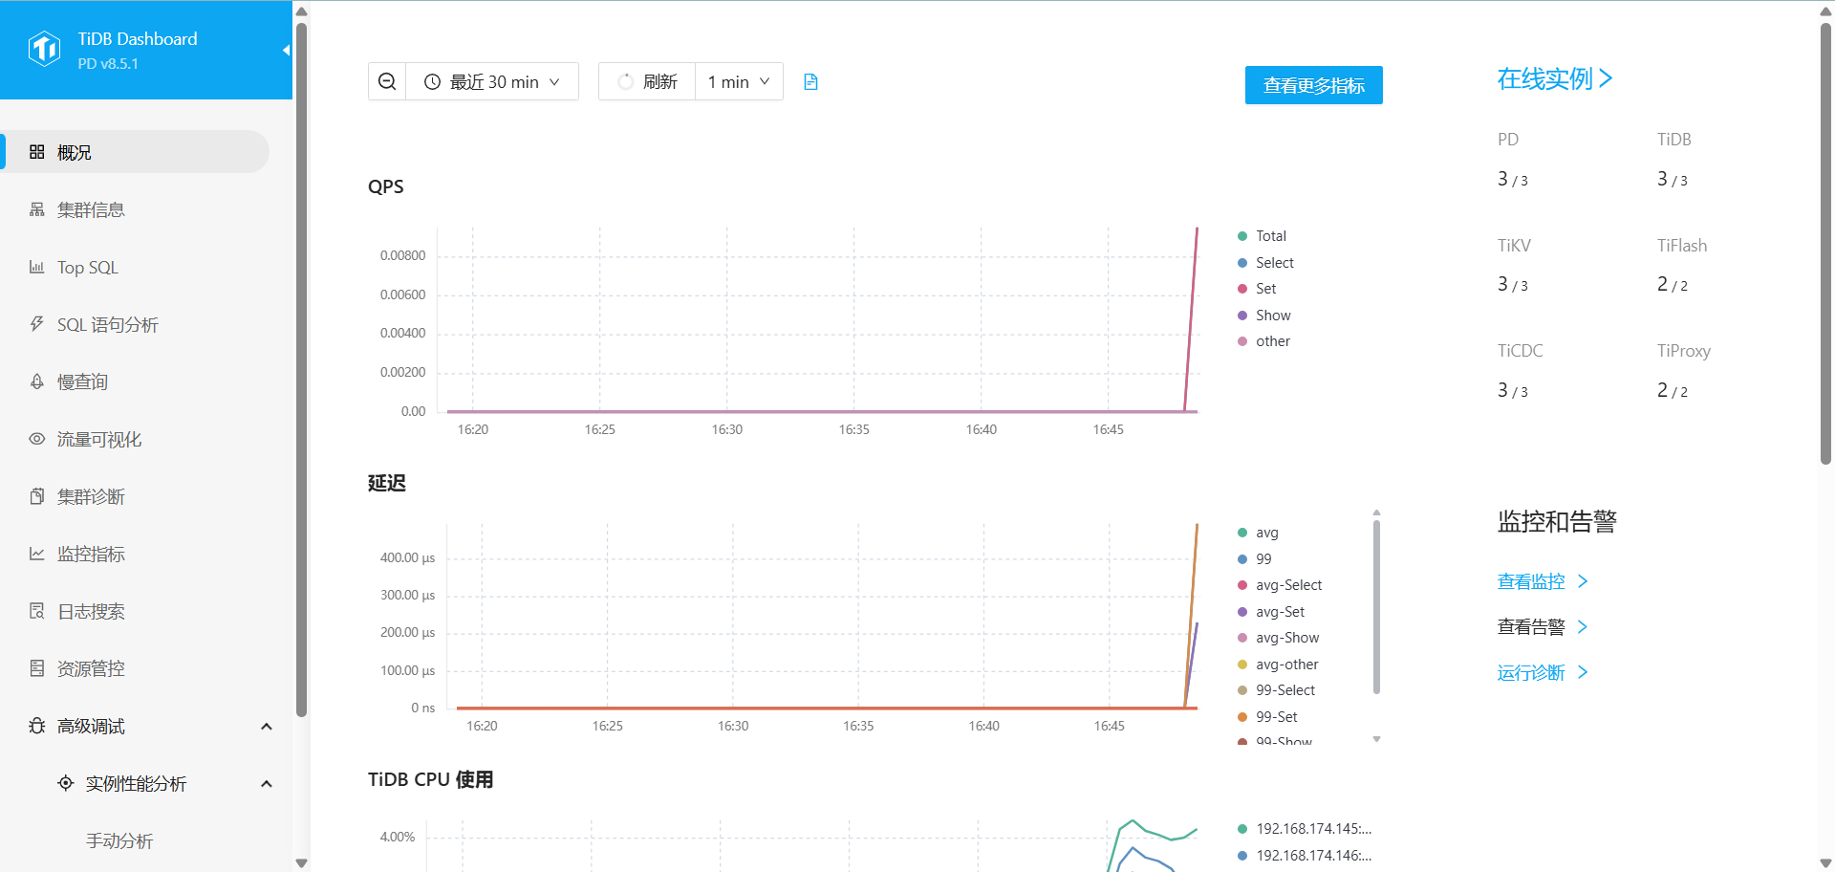Click the Top SQL bar chart icon
Image resolution: width=1835 pixels, height=872 pixels.
pyautogui.click(x=37, y=267)
